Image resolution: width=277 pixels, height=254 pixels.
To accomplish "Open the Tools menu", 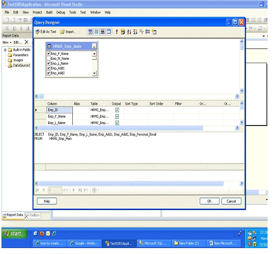I will point(72,12).
